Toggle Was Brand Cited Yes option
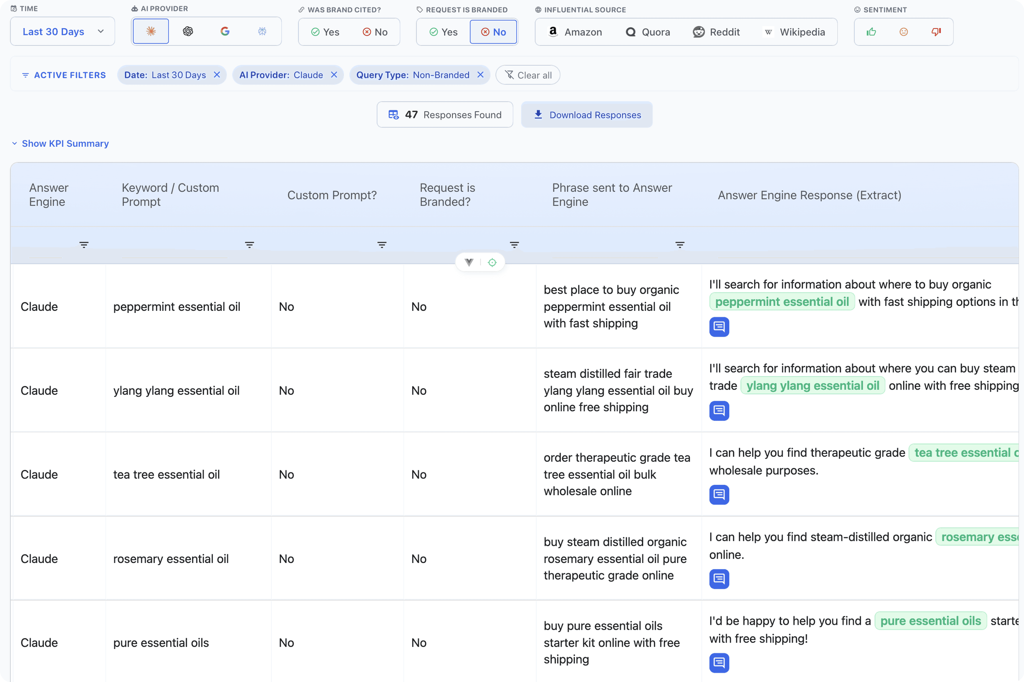Image resolution: width=1024 pixels, height=682 pixels. pyautogui.click(x=325, y=32)
